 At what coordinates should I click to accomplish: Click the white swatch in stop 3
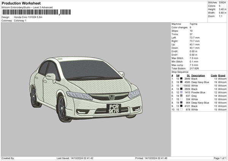pos(181,85)
